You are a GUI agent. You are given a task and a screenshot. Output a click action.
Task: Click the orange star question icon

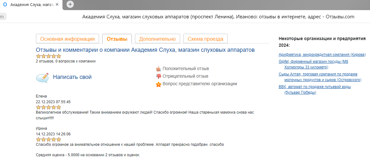point(158,84)
